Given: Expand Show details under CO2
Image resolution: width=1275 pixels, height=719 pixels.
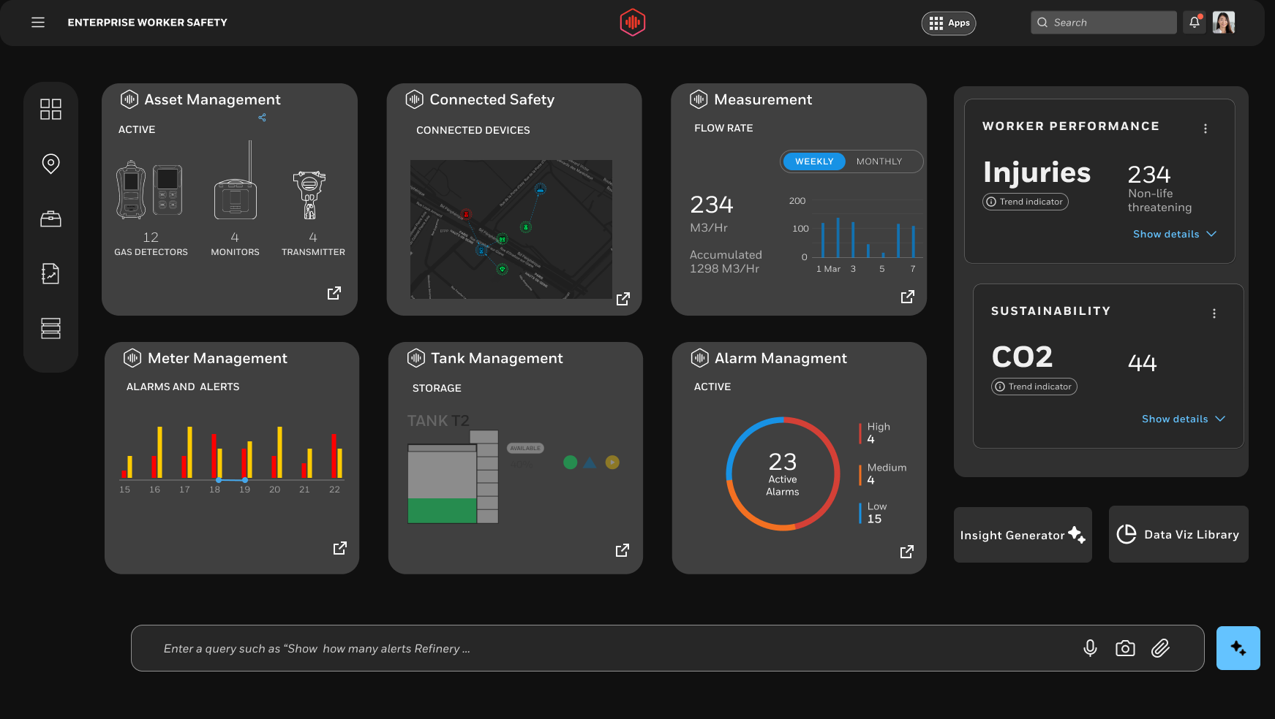Looking at the screenshot, I should (x=1183, y=419).
